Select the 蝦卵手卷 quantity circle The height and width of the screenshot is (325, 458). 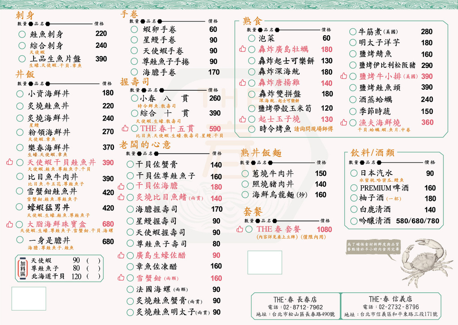coord(134,29)
